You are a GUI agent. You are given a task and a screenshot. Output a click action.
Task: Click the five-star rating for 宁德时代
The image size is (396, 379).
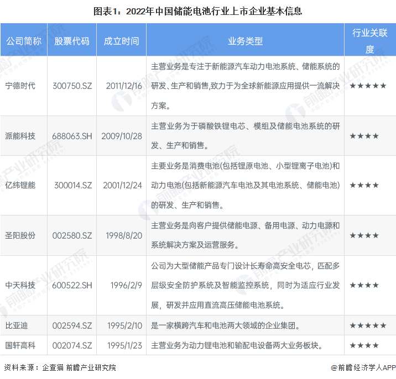coord(368,86)
